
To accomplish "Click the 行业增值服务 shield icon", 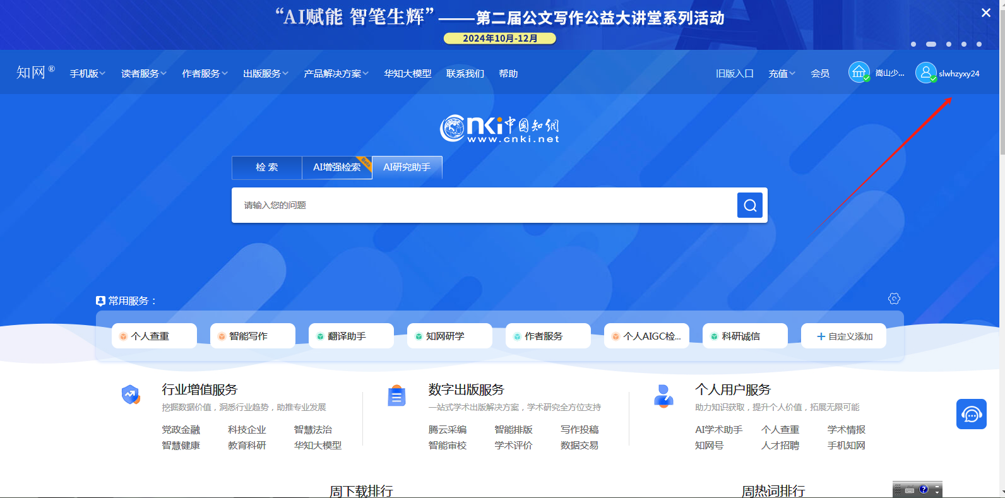I will [x=131, y=394].
